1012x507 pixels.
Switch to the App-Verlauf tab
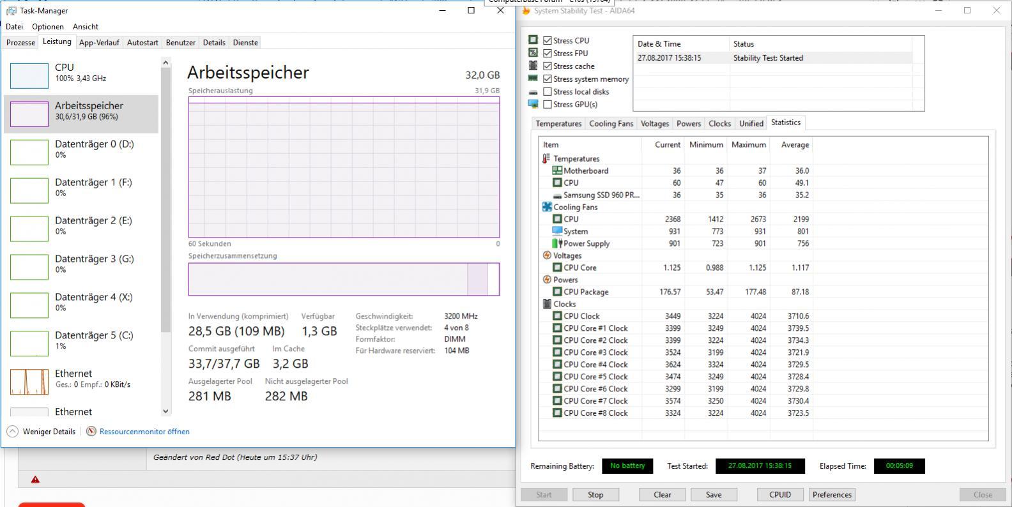click(99, 43)
